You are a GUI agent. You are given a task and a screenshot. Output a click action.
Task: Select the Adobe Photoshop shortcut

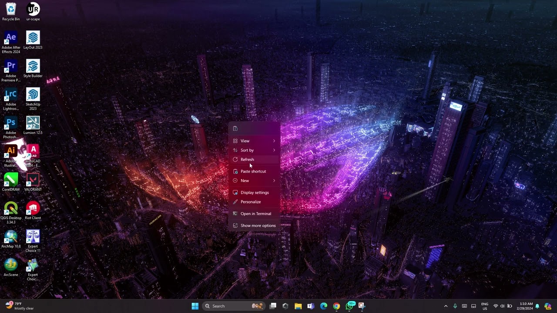click(11, 127)
